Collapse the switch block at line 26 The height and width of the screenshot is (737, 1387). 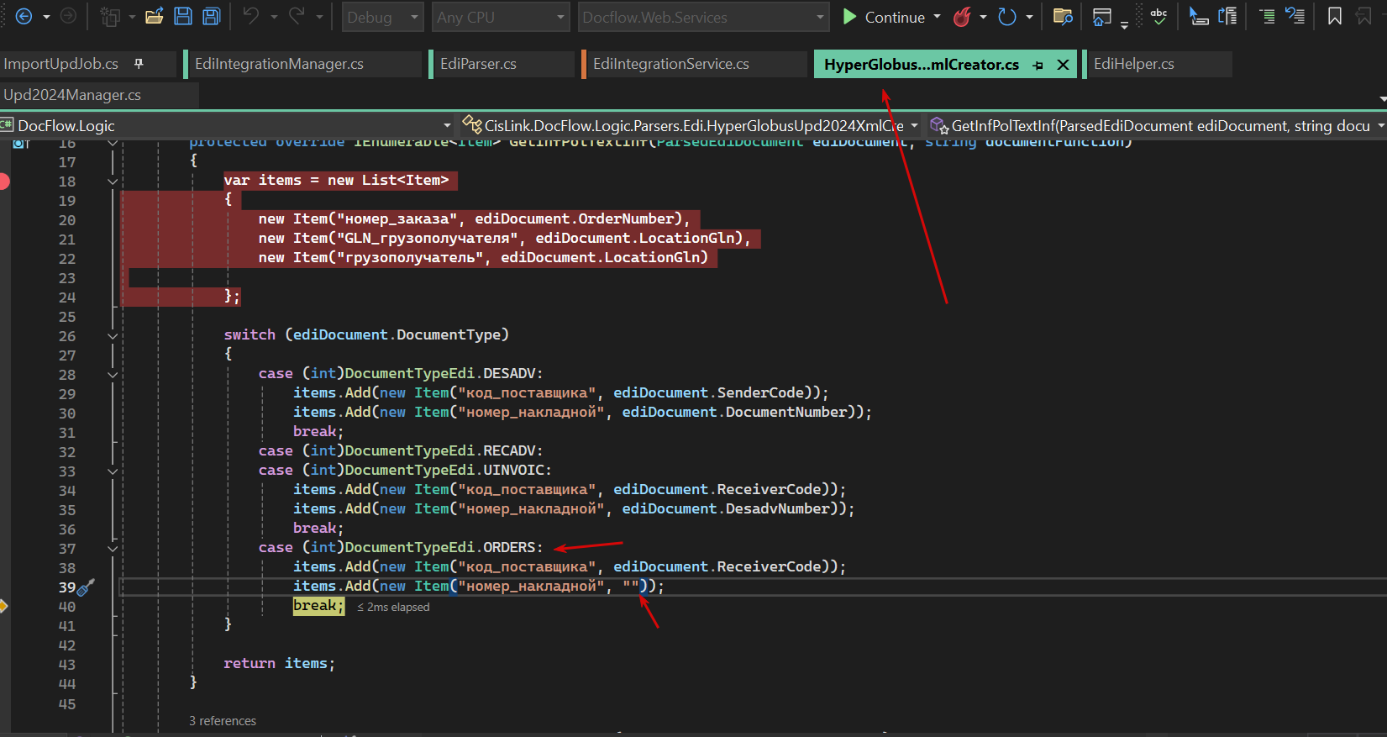[x=113, y=336]
